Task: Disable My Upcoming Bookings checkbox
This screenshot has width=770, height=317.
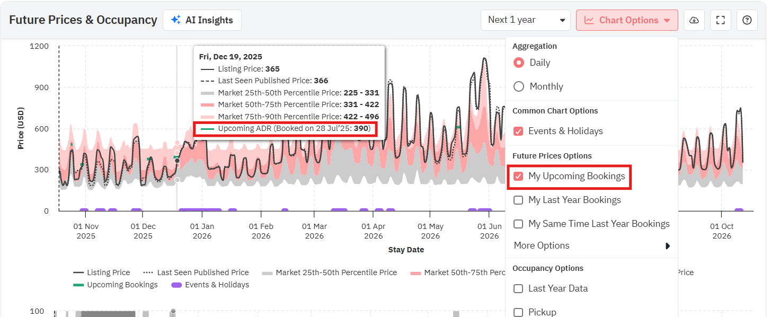Action: (518, 176)
